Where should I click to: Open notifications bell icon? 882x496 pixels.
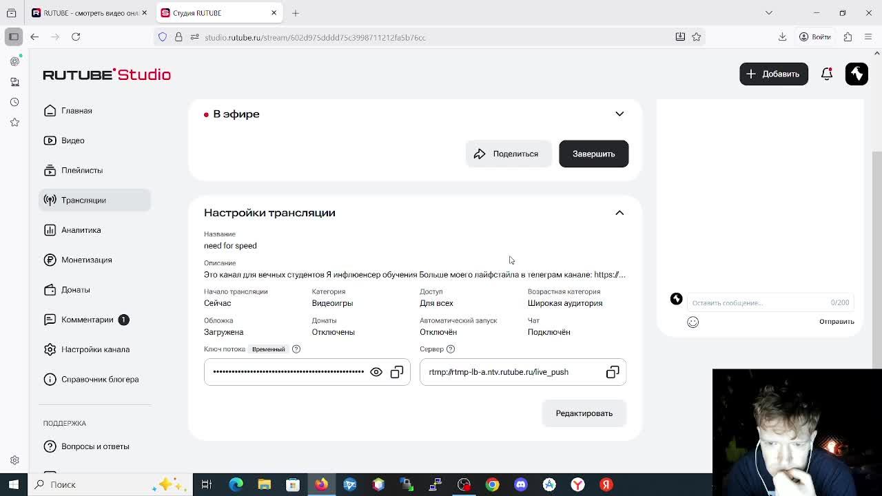click(x=827, y=74)
